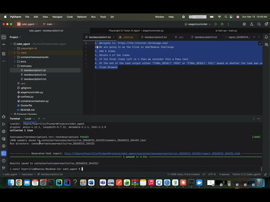Click the Python 3.12 interpreter widget

pos(246,174)
